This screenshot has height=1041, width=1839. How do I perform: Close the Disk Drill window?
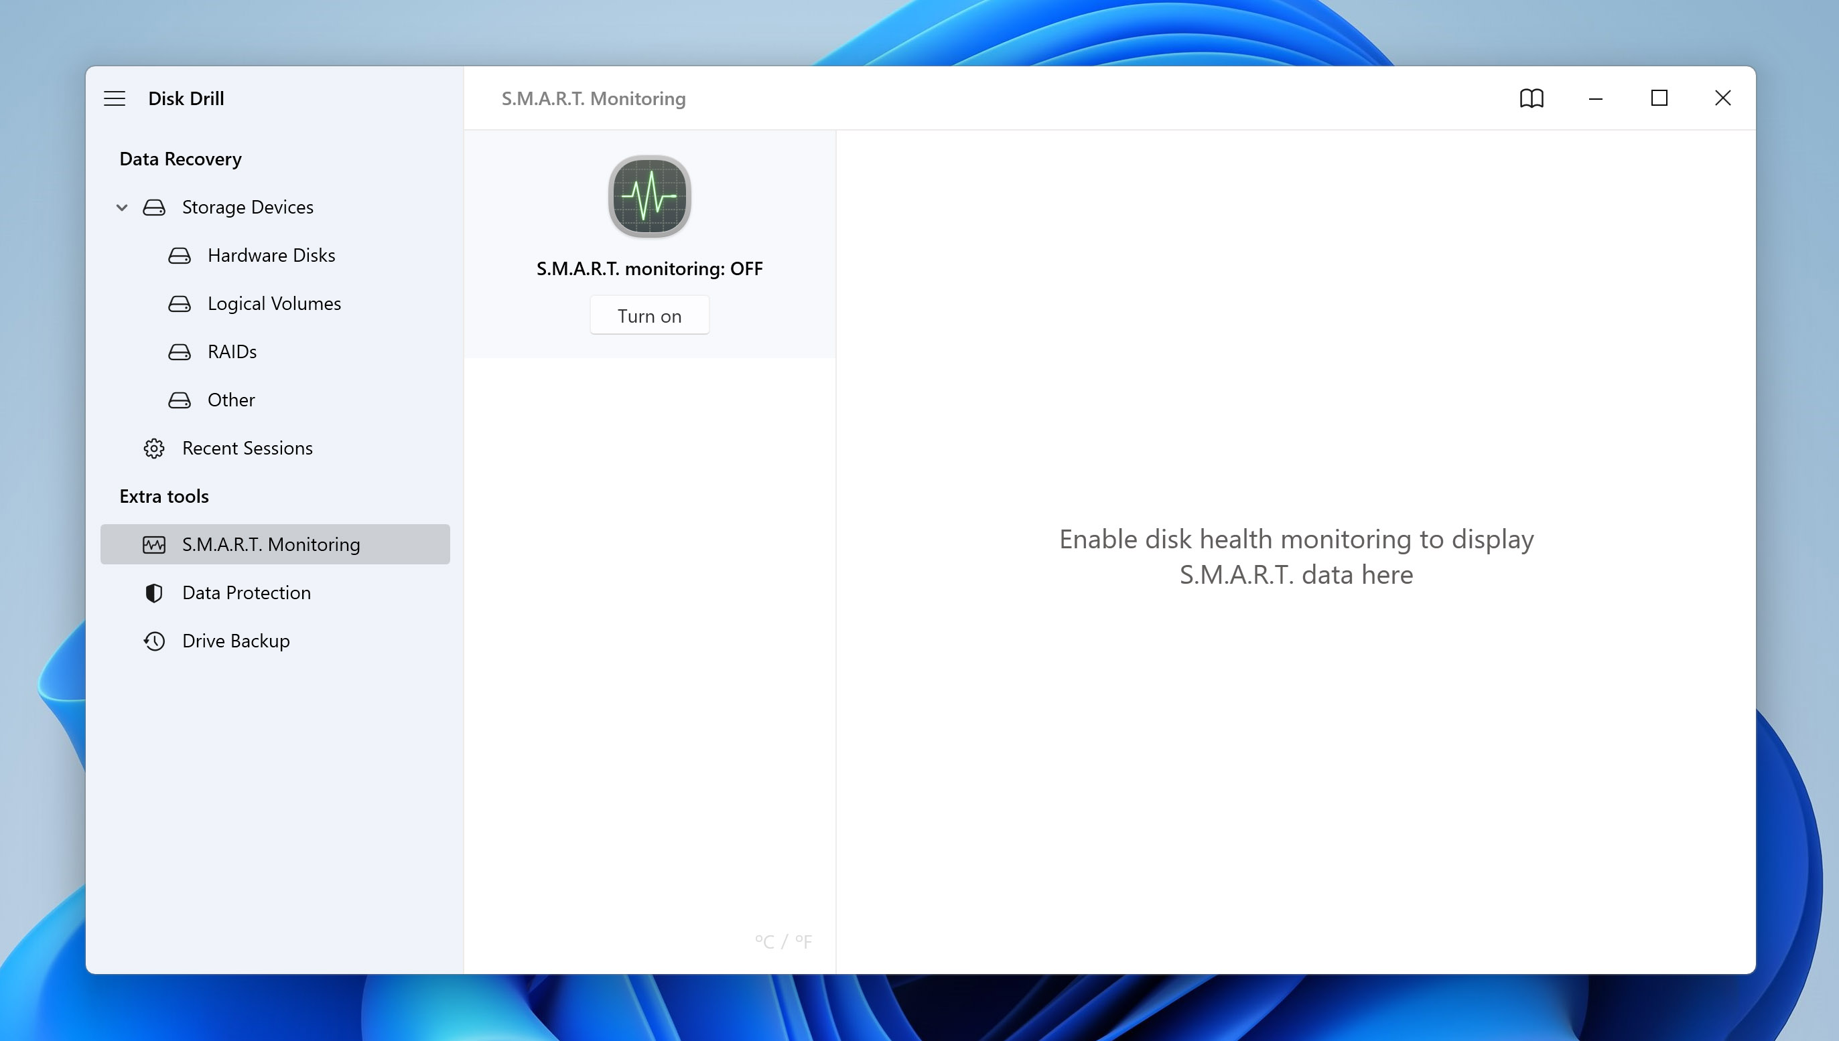tap(1722, 98)
